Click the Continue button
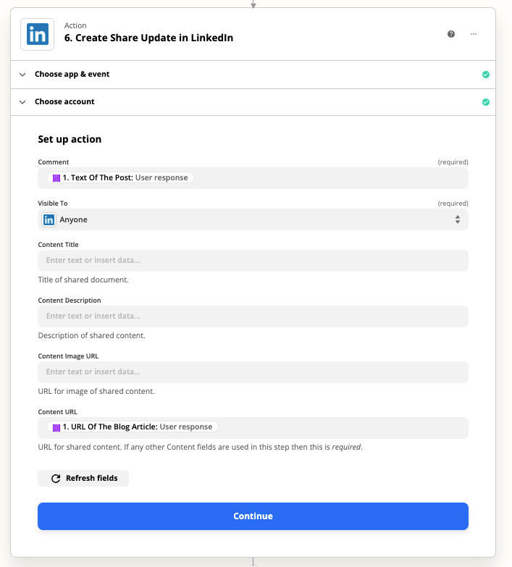 click(253, 516)
